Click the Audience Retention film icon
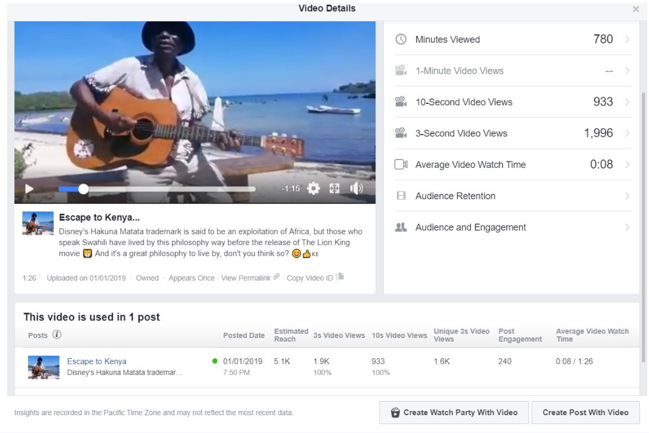The height and width of the screenshot is (433, 649). (x=401, y=196)
